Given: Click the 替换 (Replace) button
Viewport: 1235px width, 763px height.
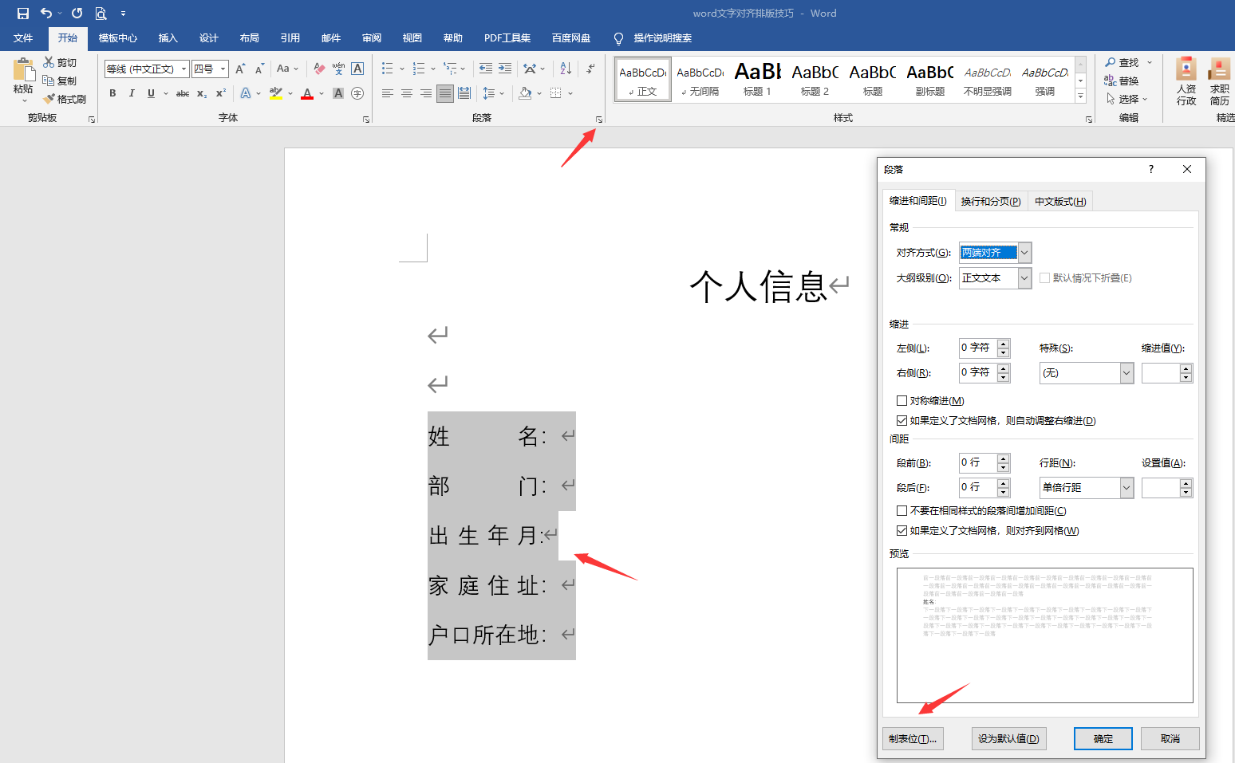Looking at the screenshot, I should pyautogui.click(x=1122, y=81).
